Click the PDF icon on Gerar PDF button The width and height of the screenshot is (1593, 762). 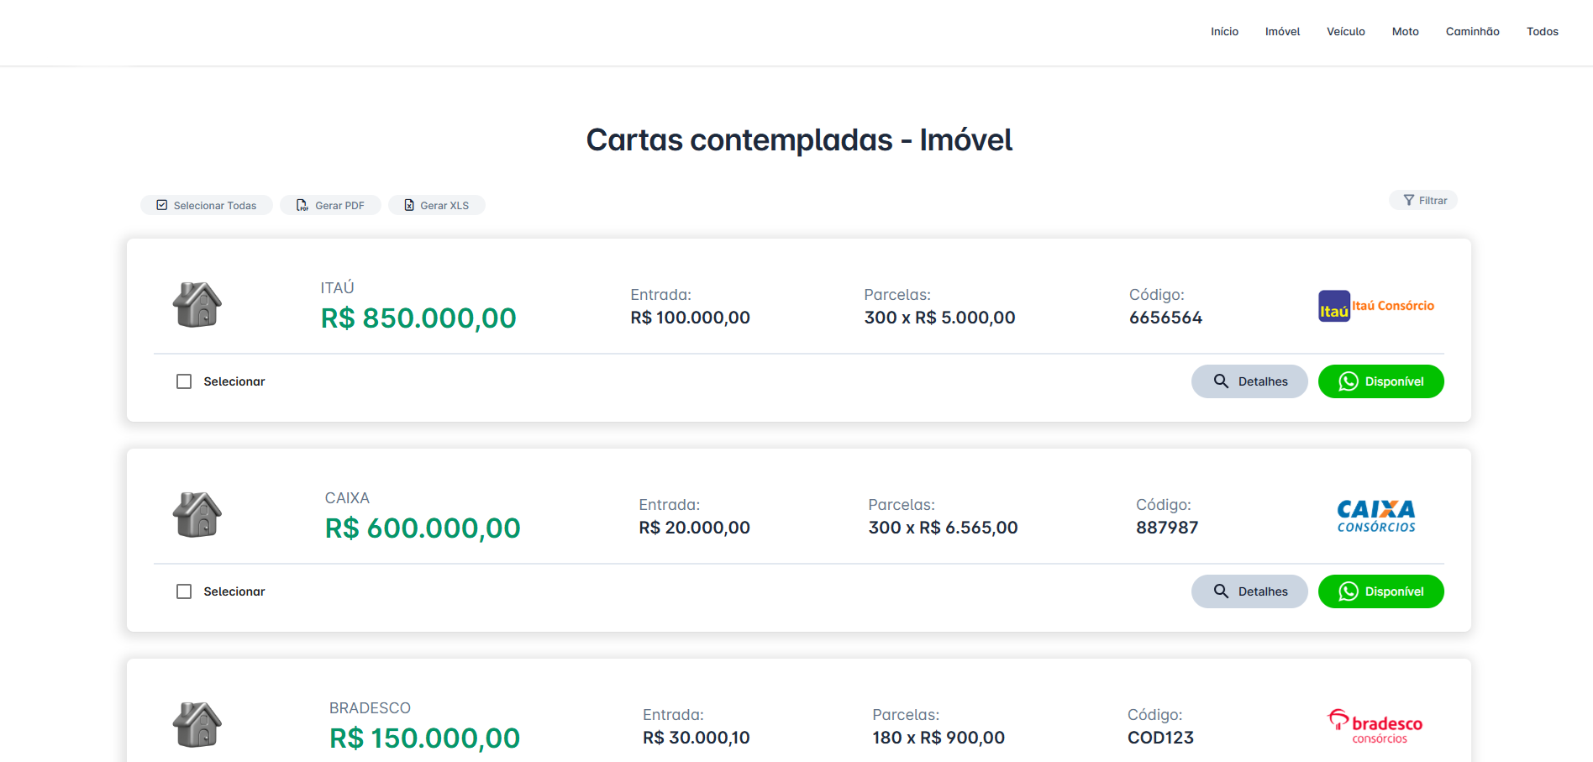tap(302, 205)
